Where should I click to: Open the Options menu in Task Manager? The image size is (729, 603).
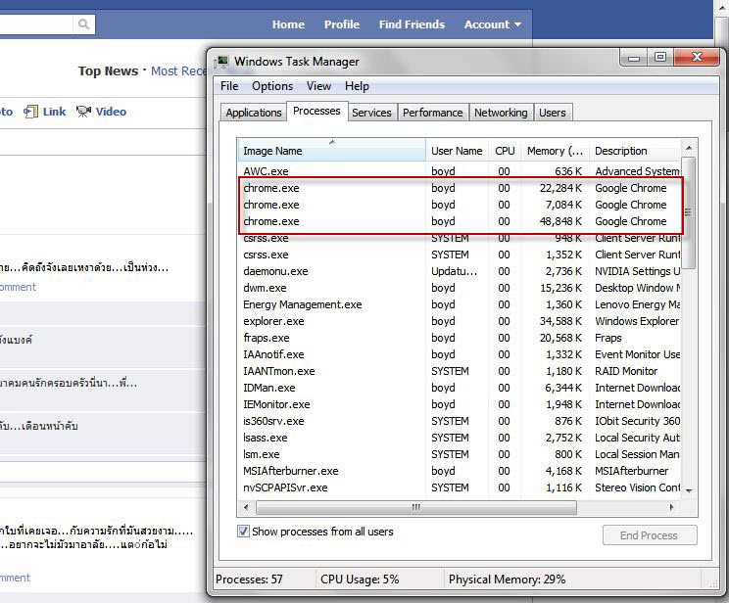(272, 86)
